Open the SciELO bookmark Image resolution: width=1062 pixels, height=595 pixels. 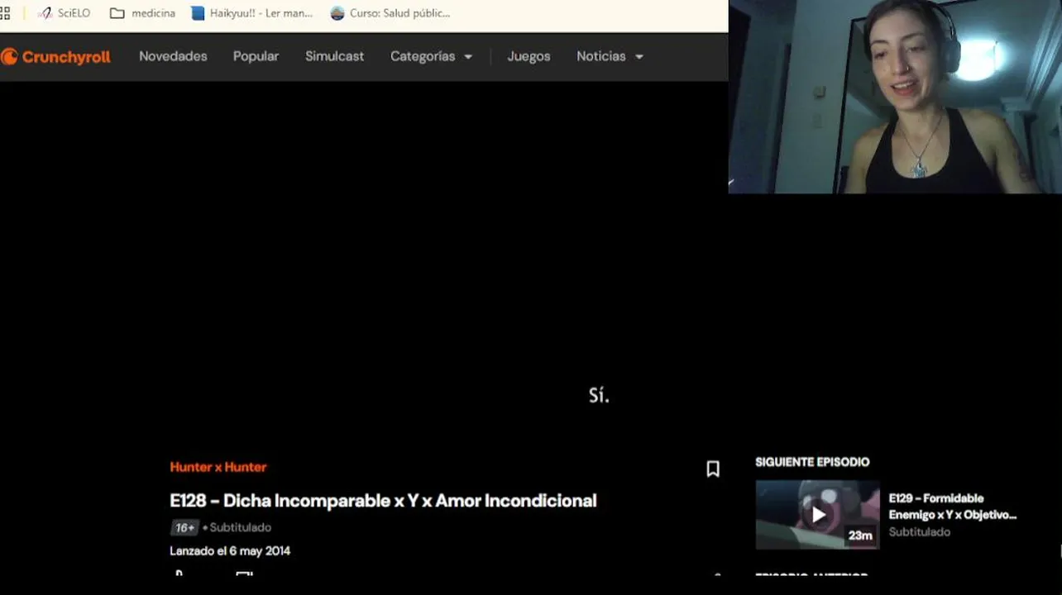pyautogui.click(x=65, y=13)
